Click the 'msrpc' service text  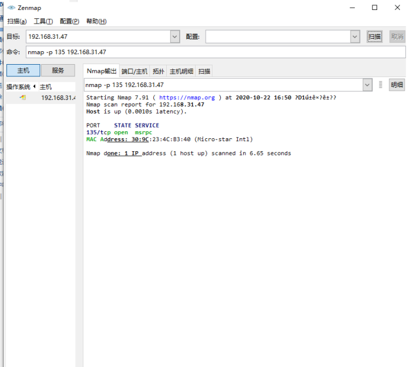[143, 132]
